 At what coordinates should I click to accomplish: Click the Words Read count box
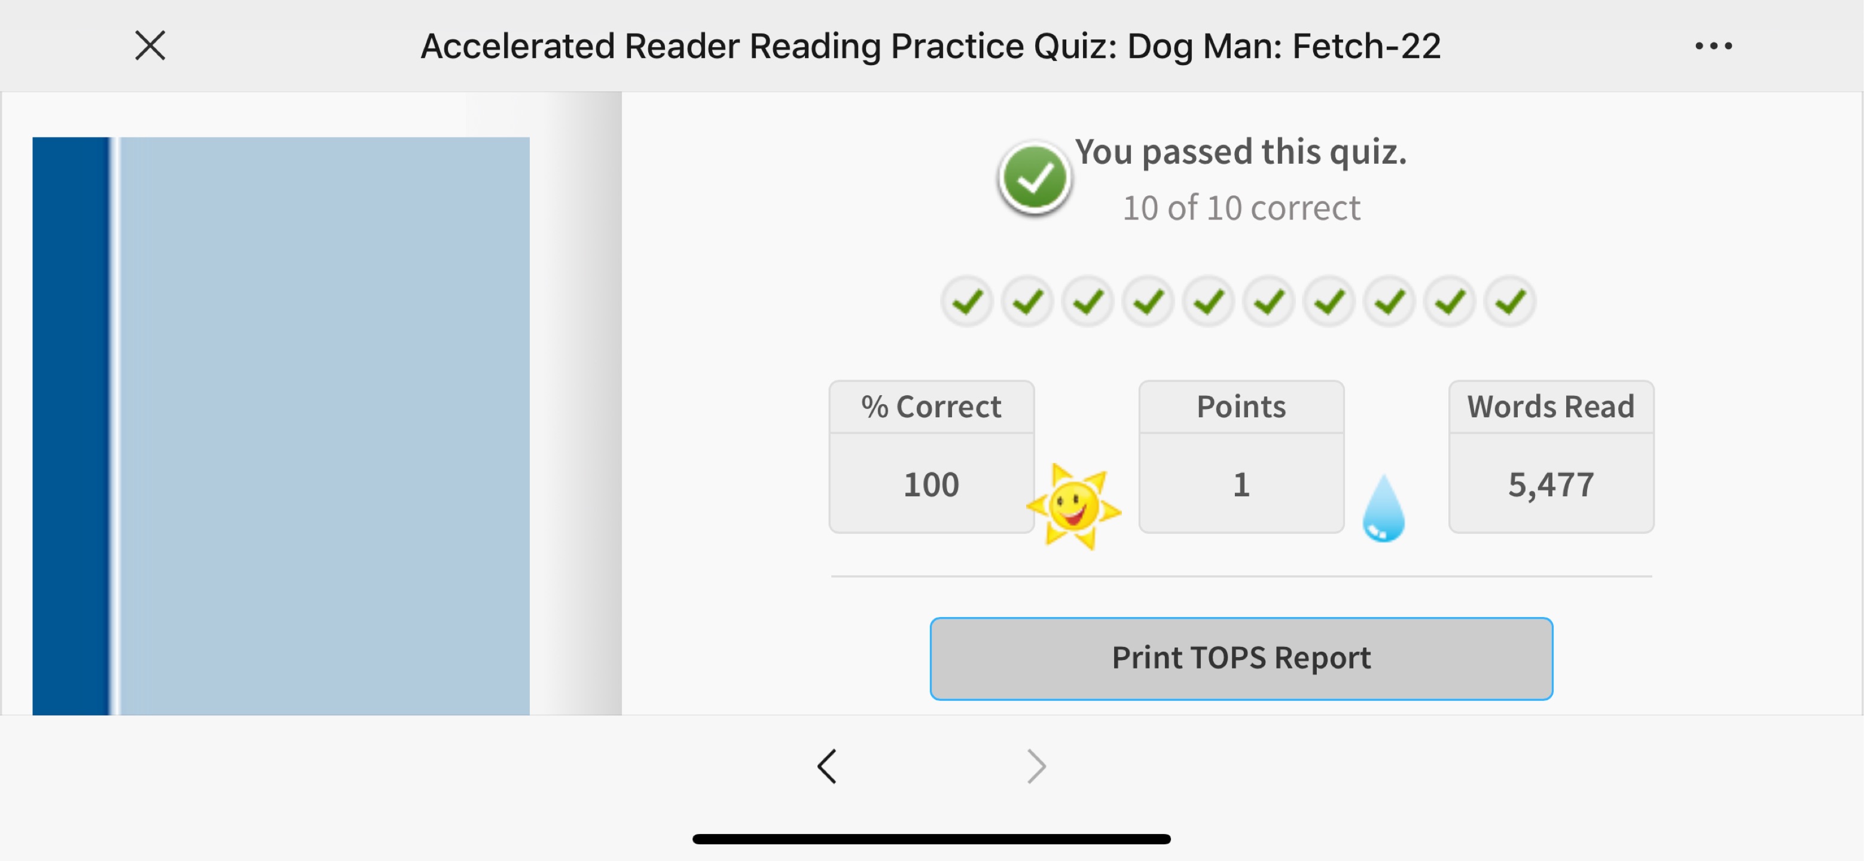click(1551, 457)
